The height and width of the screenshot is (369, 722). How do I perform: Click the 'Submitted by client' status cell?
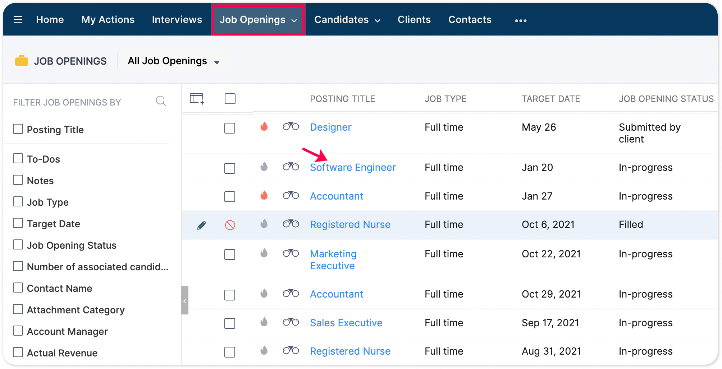649,133
